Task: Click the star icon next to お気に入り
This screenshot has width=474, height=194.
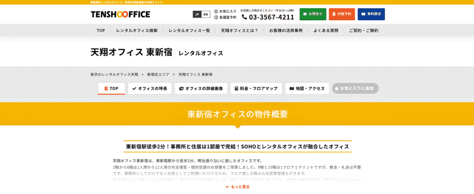Action: (216, 11)
